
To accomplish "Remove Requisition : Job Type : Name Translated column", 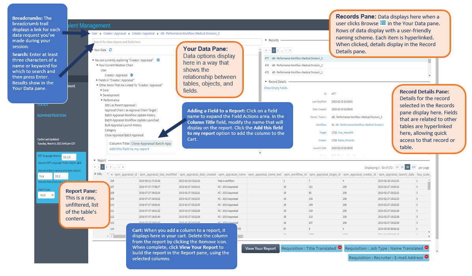I will (x=426, y=248).
